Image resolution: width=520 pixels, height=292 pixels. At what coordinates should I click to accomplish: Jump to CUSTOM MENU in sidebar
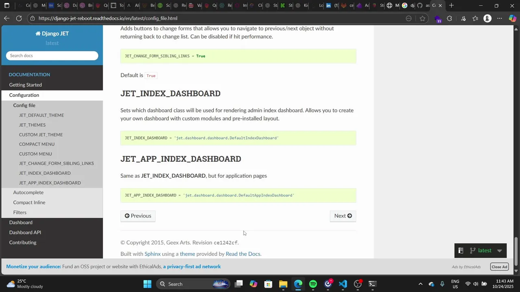[x=35, y=154]
